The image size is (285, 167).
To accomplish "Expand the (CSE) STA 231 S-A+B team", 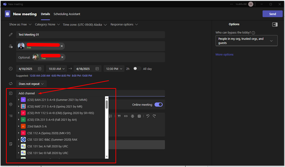I will (19, 120).
